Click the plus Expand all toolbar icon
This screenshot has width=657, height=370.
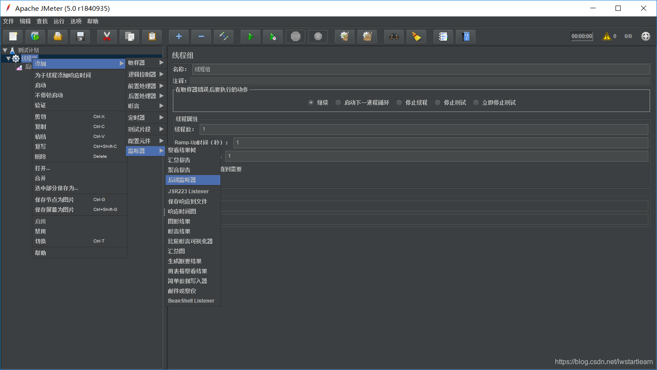click(x=179, y=37)
